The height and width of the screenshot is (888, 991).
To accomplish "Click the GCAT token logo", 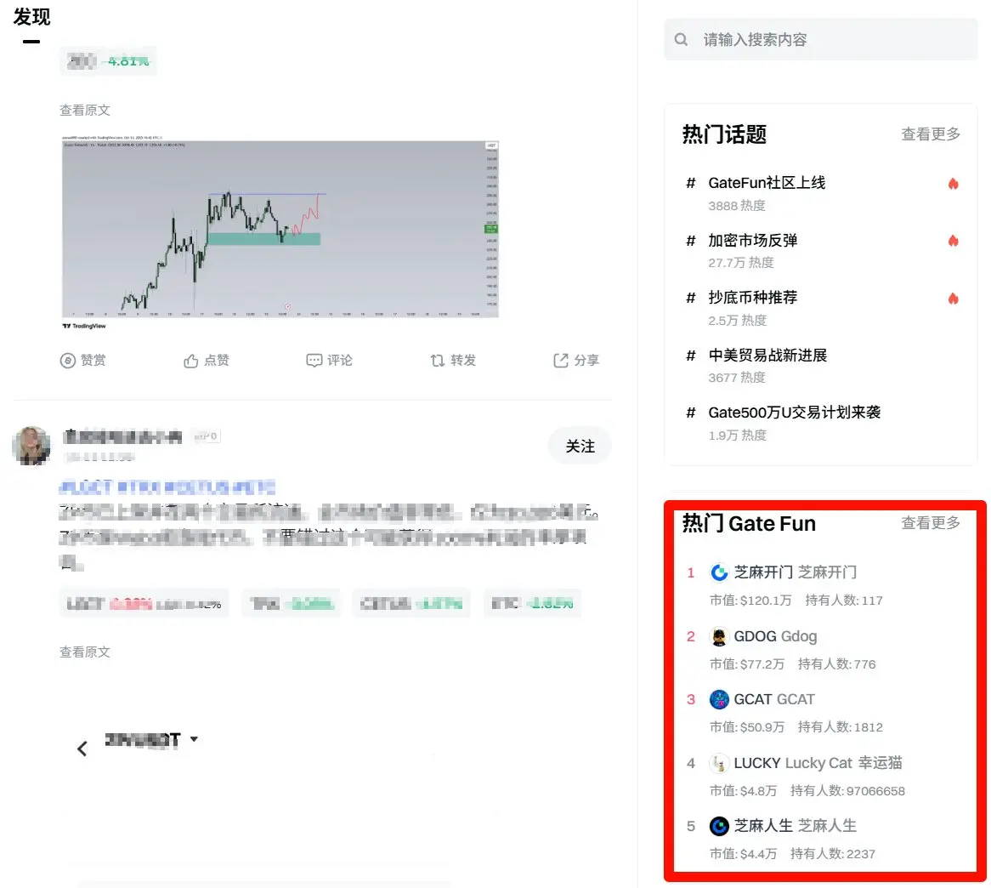I will coord(719,699).
